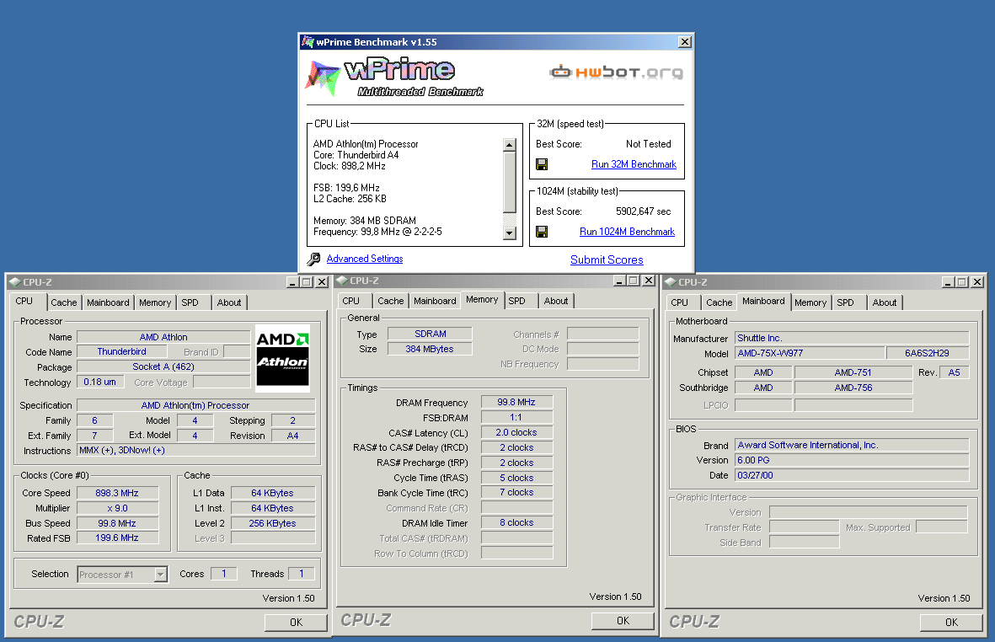The height and width of the screenshot is (642, 995).
Task: Click the DRAM Frequency value 99.8 MHz
Action: pyautogui.click(x=516, y=402)
